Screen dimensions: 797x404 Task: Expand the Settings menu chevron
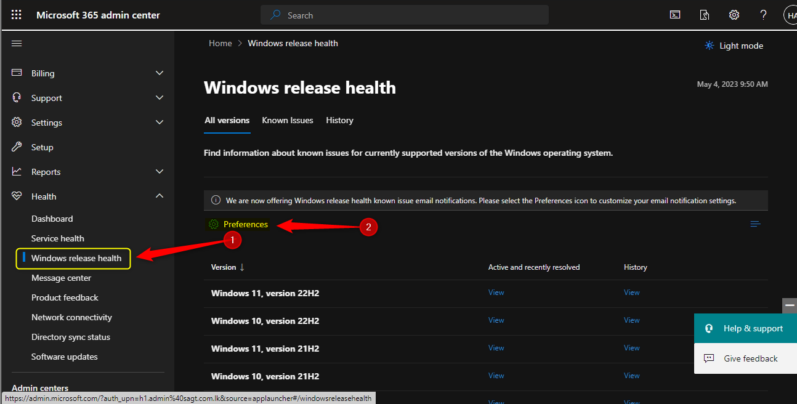(x=160, y=122)
